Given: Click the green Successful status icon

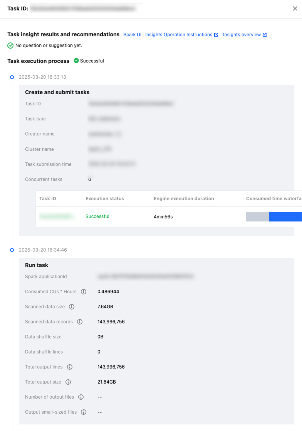Looking at the screenshot, I should pyautogui.click(x=76, y=61).
